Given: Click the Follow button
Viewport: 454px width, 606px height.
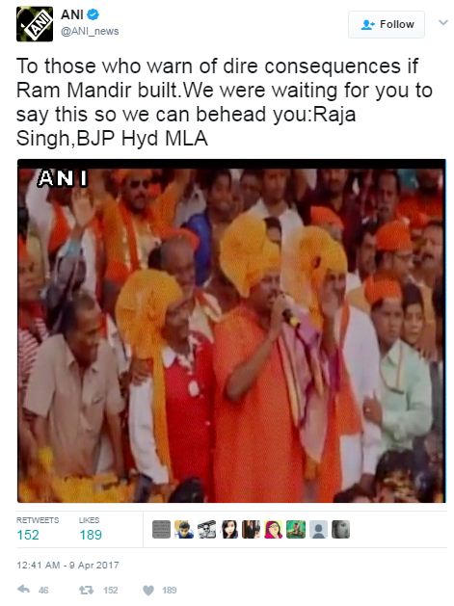Looking at the screenshot, I should (387, 24).
